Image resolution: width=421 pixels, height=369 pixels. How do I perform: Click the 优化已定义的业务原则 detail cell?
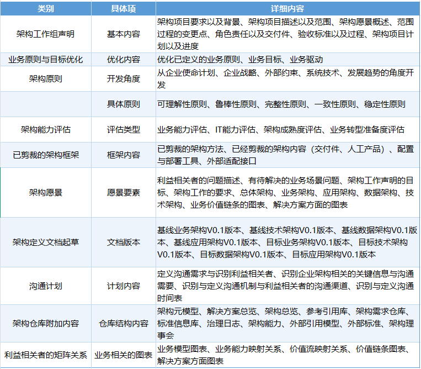(287, 60)
